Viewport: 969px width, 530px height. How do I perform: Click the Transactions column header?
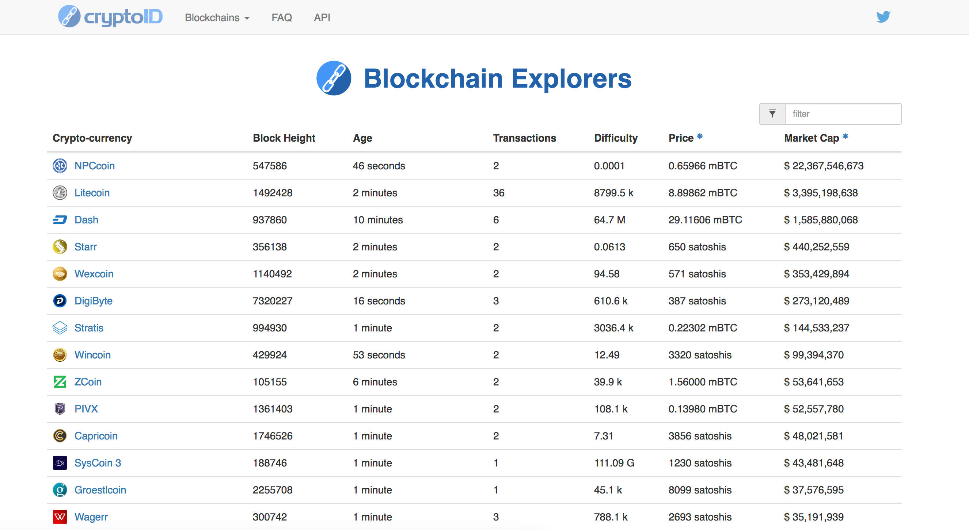click(524, 138)
